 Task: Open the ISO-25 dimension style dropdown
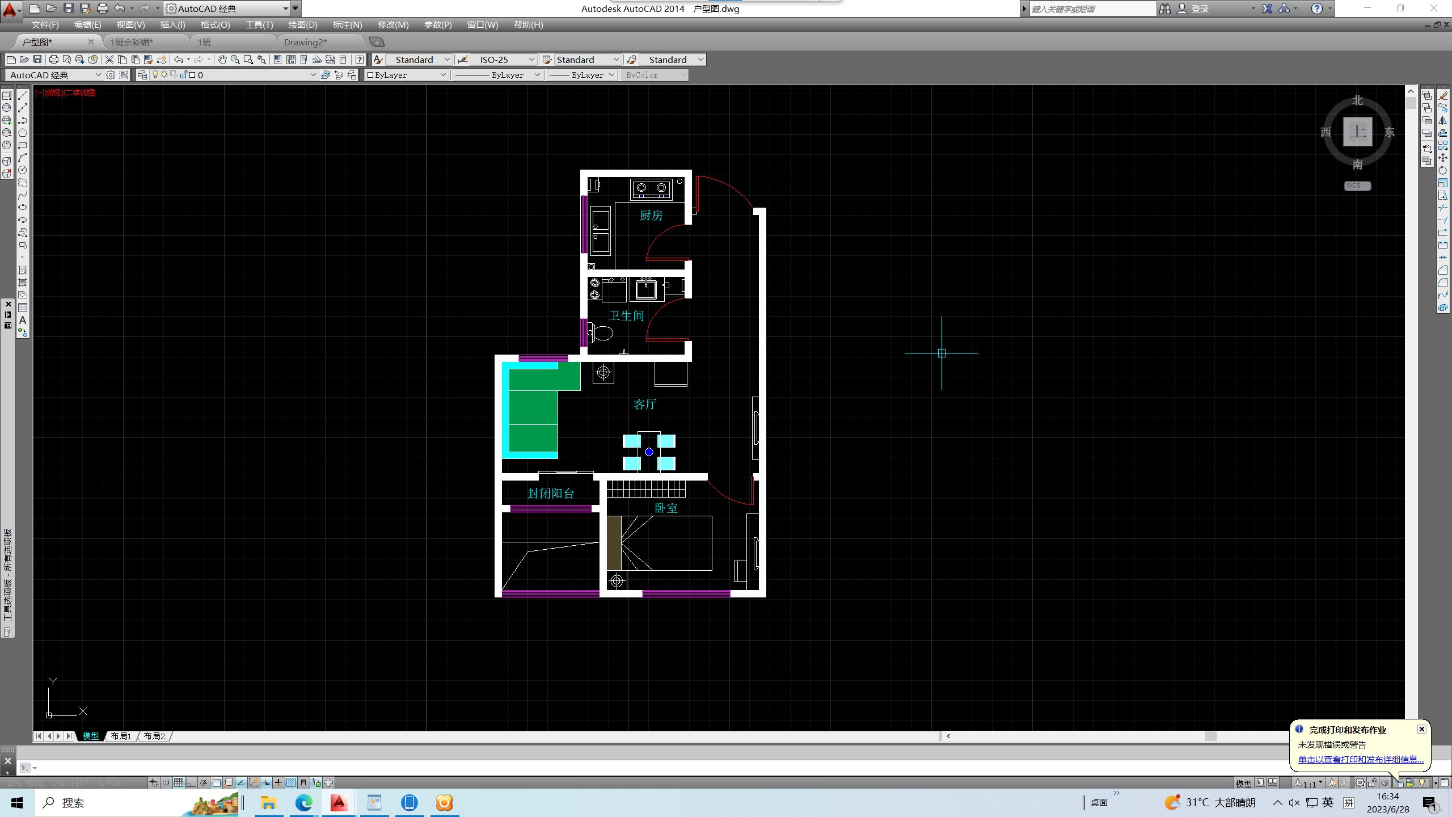pos(531,60)
